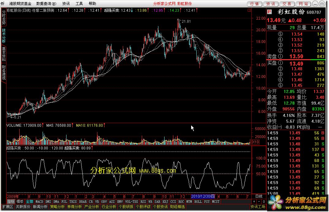Select the BOLL indicator
Screen dimensions: 329x212
198,202
